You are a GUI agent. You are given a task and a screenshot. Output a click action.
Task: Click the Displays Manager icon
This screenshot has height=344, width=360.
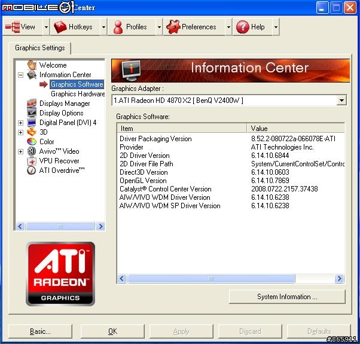tap(32, 103)
